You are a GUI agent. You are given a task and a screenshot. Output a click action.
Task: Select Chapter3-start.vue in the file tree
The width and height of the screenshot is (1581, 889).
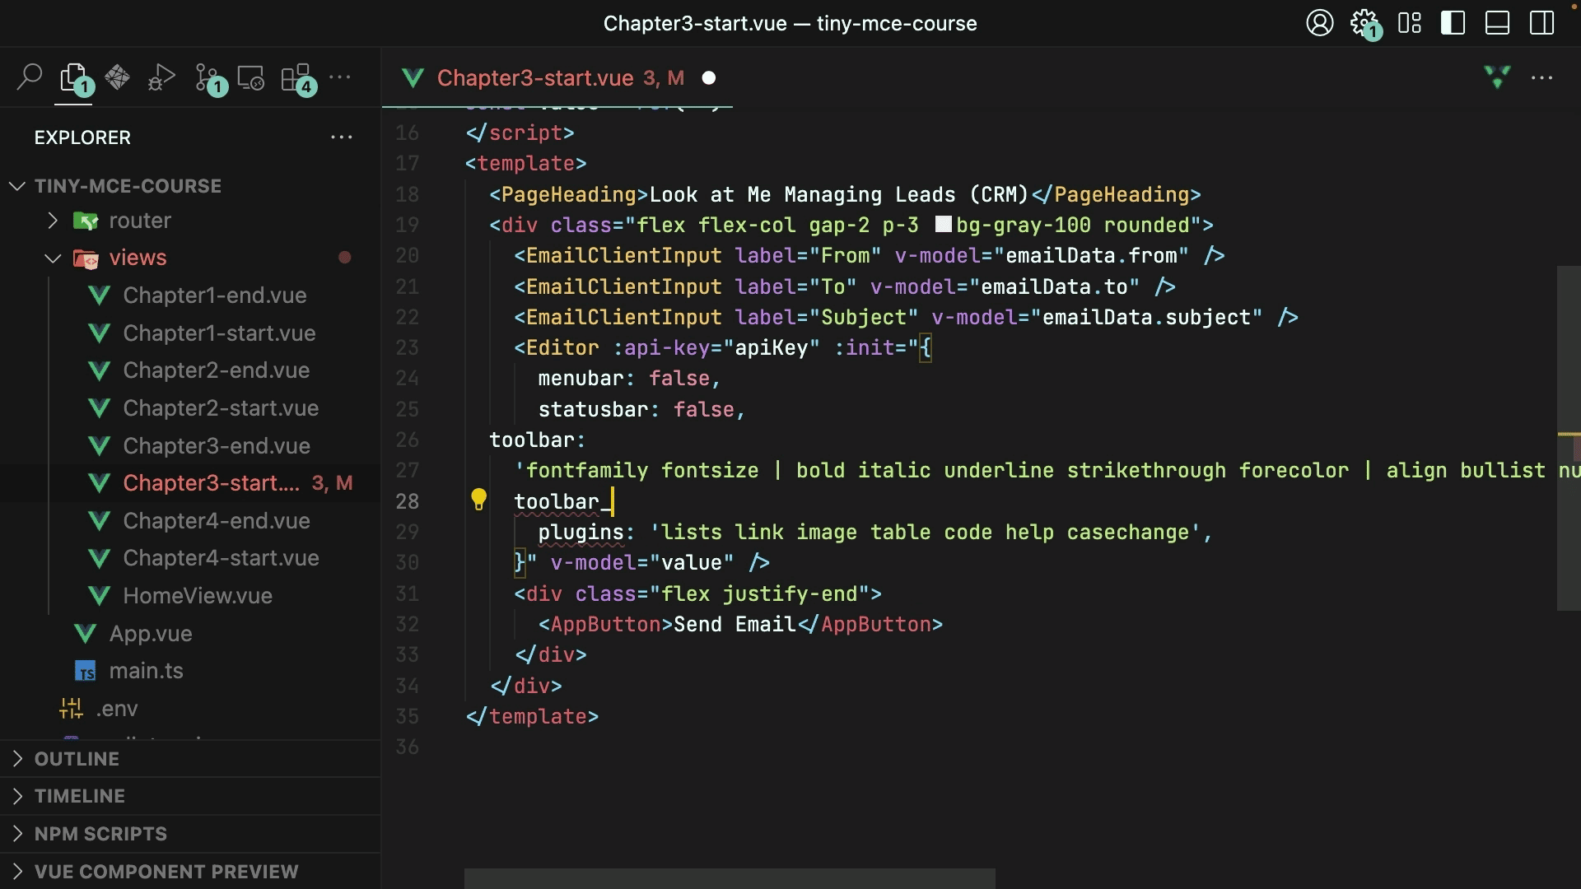pos(212,483)
